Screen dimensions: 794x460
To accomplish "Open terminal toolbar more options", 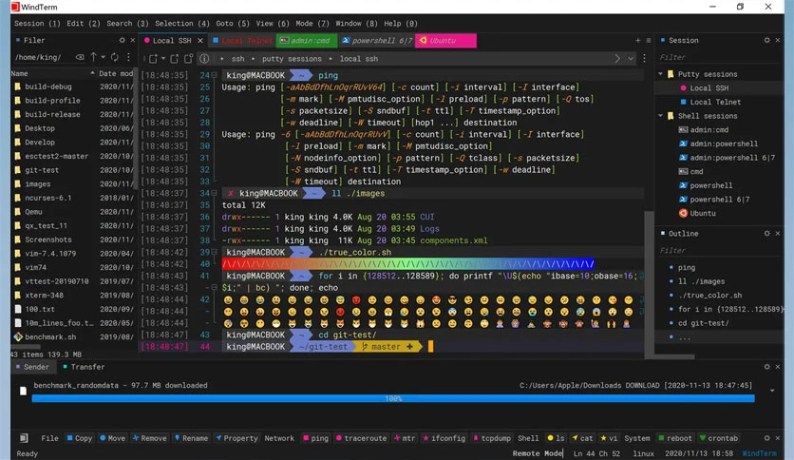I will pos(644,59).
